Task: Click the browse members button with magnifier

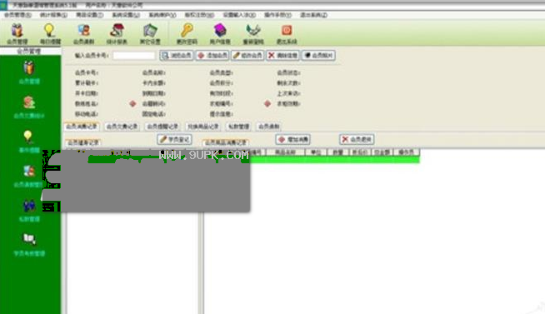Action: [177, 56]
